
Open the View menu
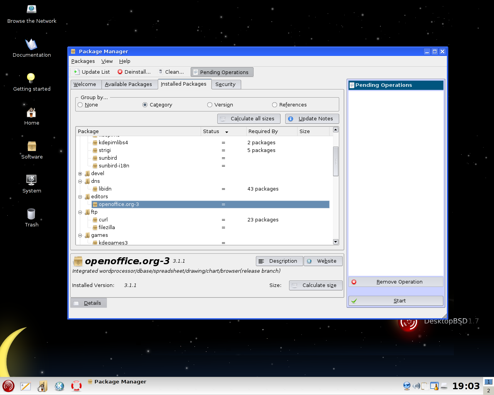tap(107, 61)
